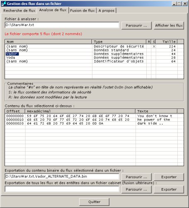Select the Yoda stream row
Image resolution: width=189 pixels, height=208 pixels.
[94, 58]
